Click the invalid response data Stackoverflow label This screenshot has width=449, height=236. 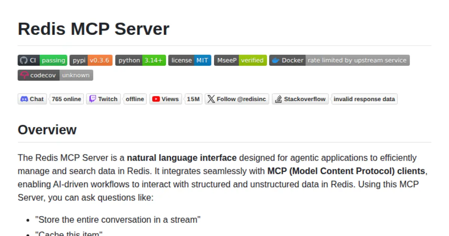(364, 99)
